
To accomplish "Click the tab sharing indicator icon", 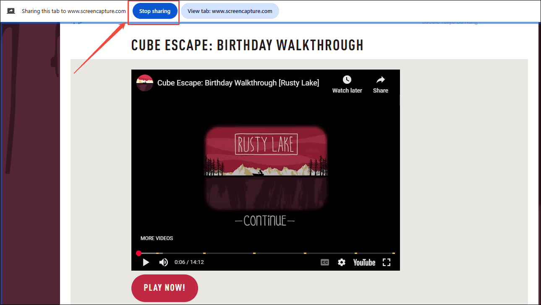I will [x=11, y=11].
